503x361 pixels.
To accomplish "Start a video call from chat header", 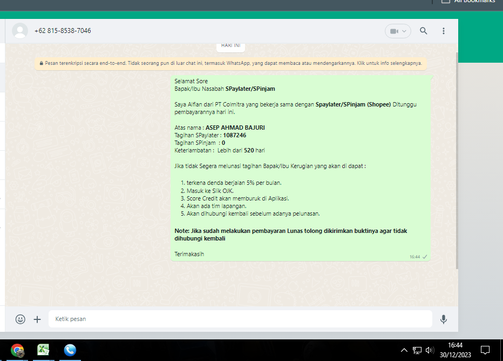I will [395, 31].
